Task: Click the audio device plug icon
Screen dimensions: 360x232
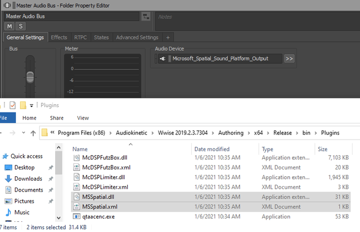Action: [x=163, y=59]
